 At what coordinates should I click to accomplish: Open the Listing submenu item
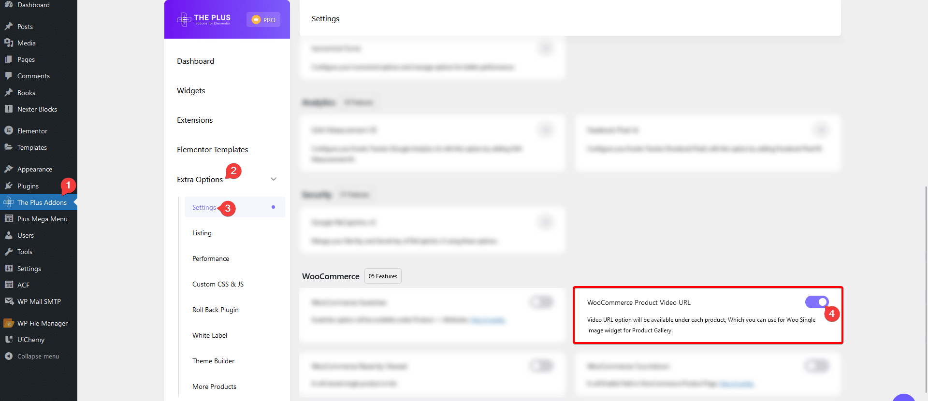(202, 233)
